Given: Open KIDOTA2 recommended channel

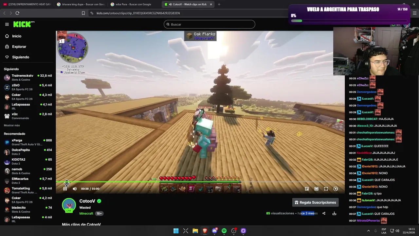Looking at the screenshot, I should [28, 162].
